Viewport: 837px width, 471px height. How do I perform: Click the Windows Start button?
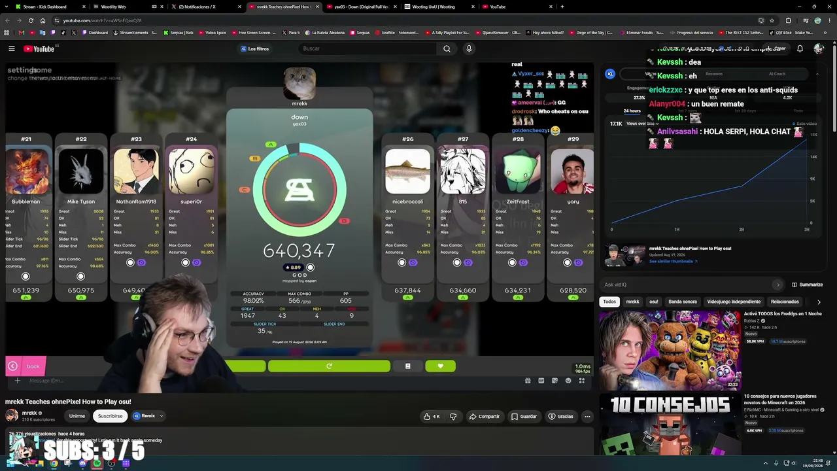11,463
